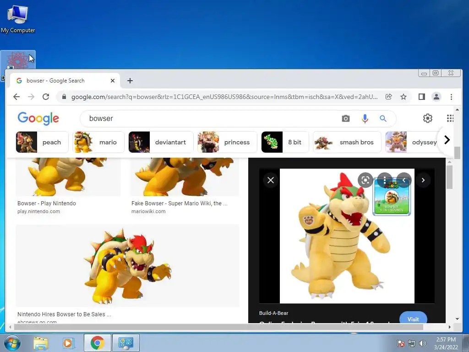Click the address bar URL
Viewport: 469px width, 352px height.
tap(224, 97)
